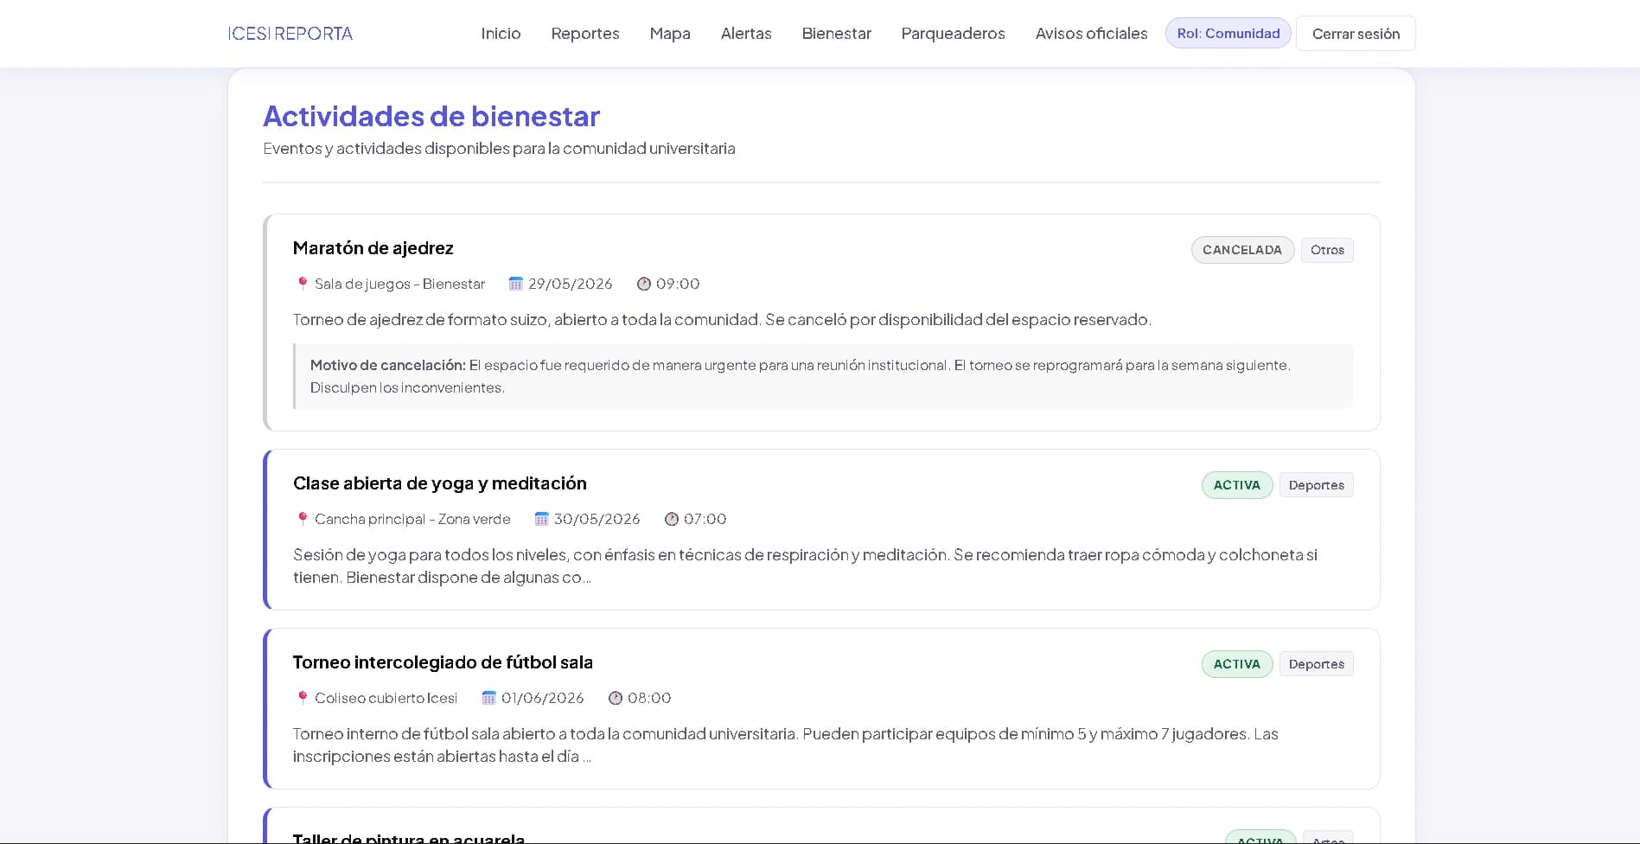Click the clock icon beside 09:00
The image size is (1640, 844).
point(644,284)
